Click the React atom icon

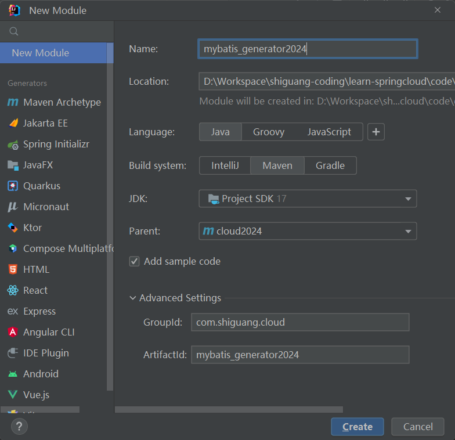tap(13, 290)
